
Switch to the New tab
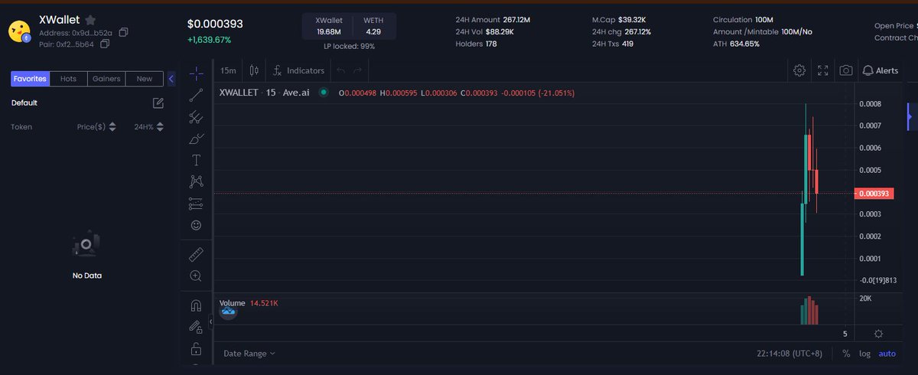pyautogui.click(x=145, y=79)
